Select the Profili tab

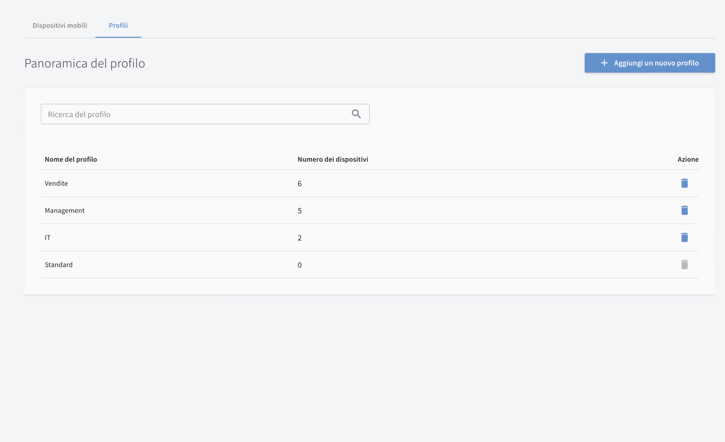[x=118, y=25]
